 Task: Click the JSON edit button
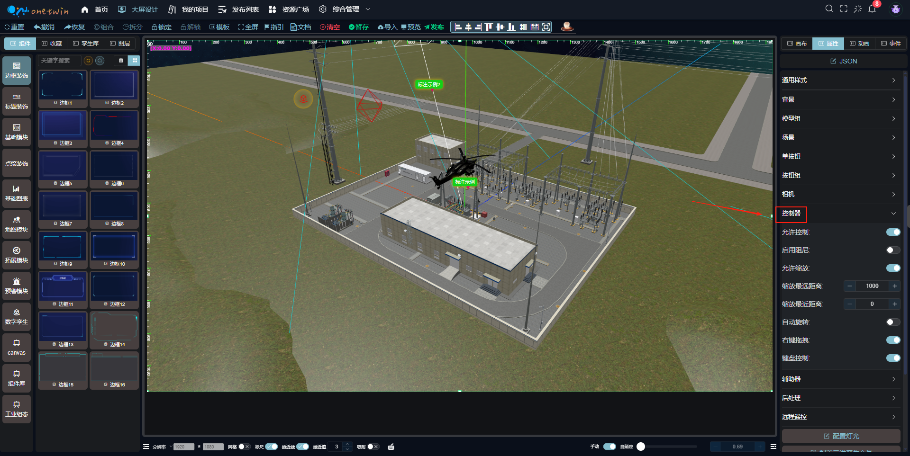pos(843,61)
